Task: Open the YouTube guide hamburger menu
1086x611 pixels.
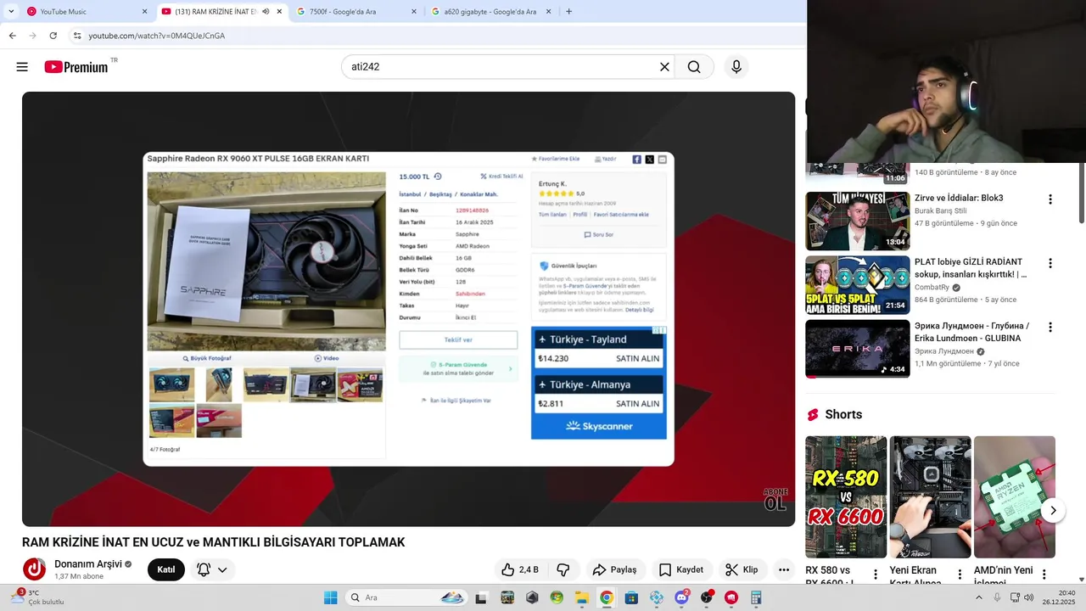Action: point(22,67)
